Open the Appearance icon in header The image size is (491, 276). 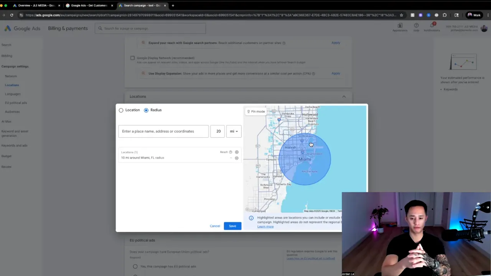[x=400, y=26]
